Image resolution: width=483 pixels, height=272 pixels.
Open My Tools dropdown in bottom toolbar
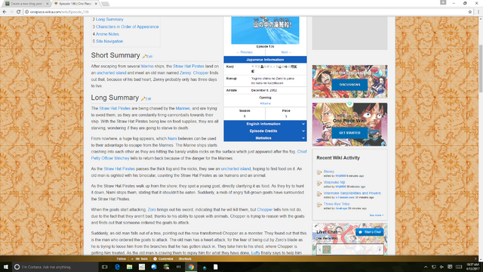140,258
